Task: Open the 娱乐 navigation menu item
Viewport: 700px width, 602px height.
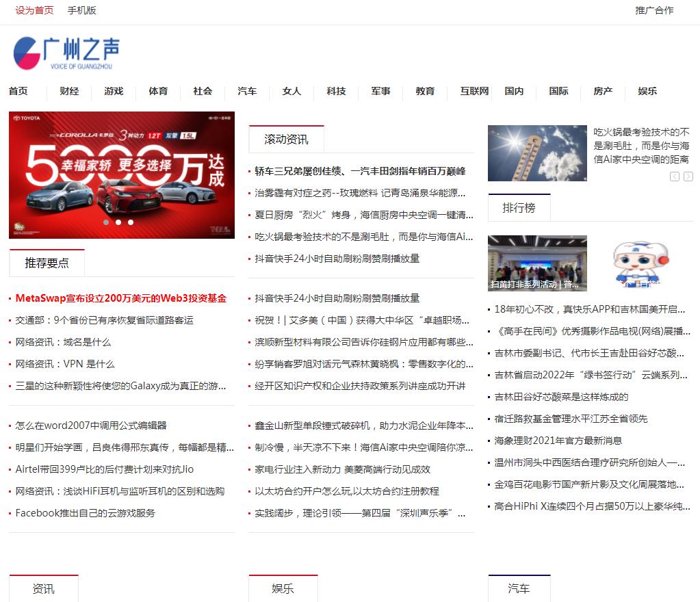Action: pos(647,91)
